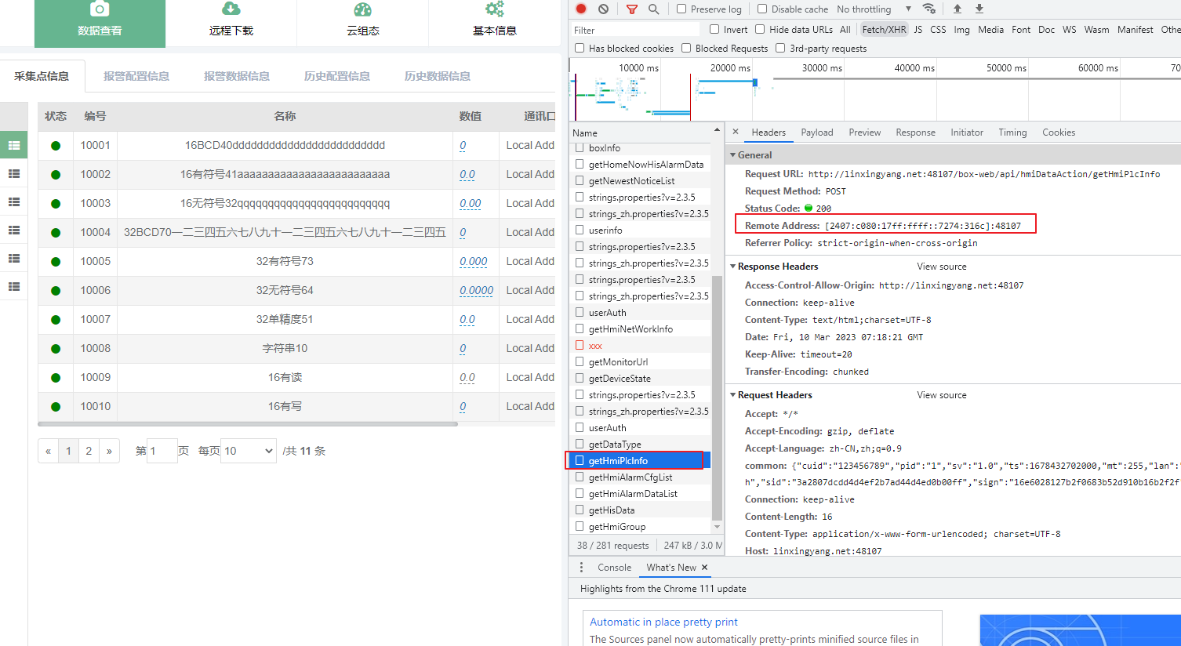
Task: Clear the network log
Action: tap(603, 9)
